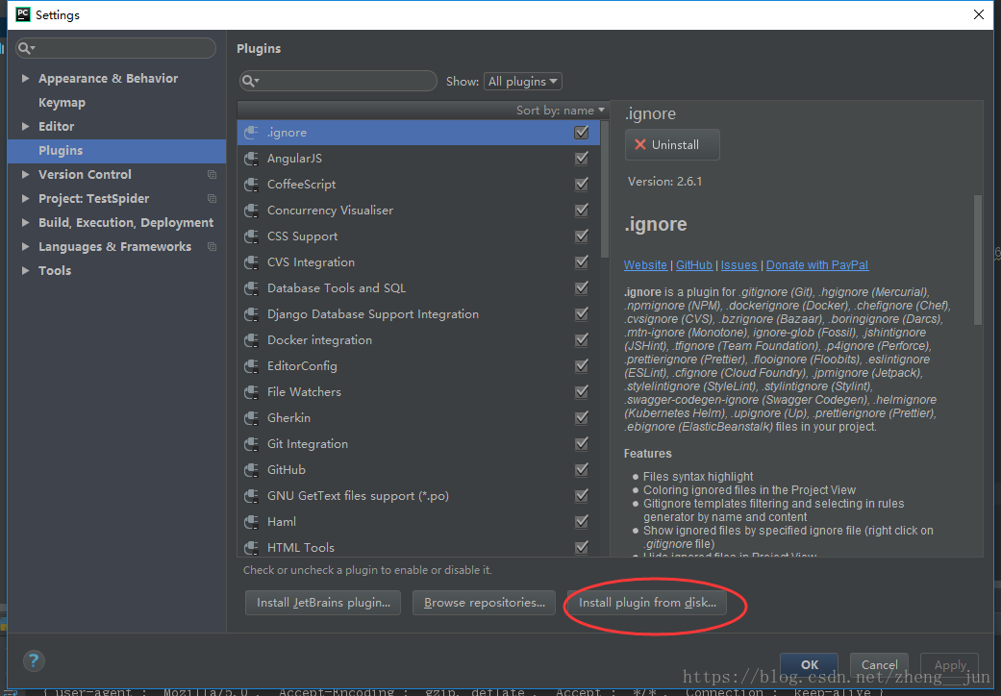Click Install JetBrains plugin button
Image resolution: width=1001 pixels, height=696 pixels.
pyautogui.click(x=323, y=603)
